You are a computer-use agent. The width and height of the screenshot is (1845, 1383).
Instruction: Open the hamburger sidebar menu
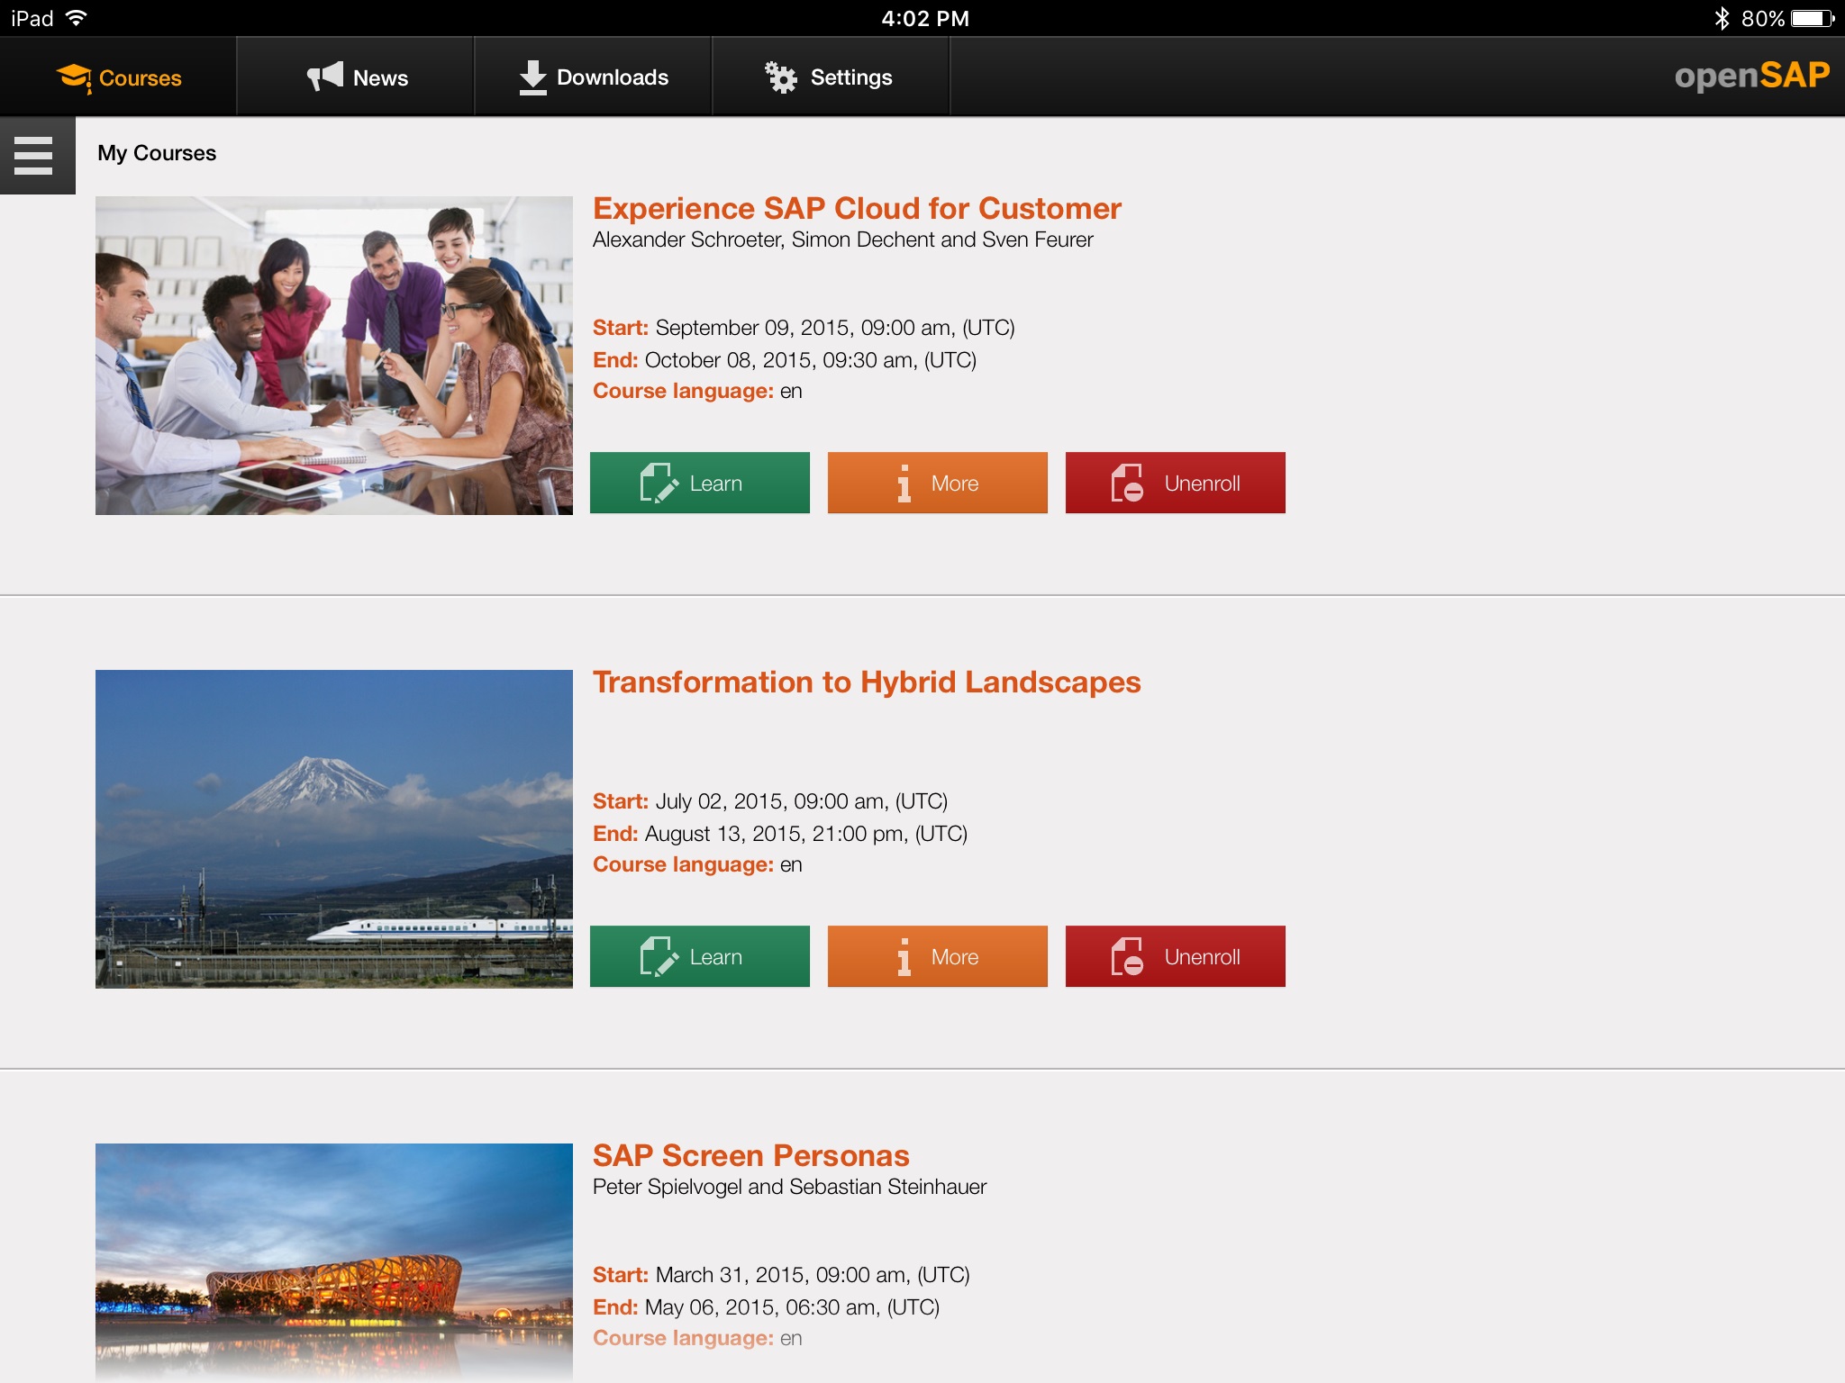(34, 155)
